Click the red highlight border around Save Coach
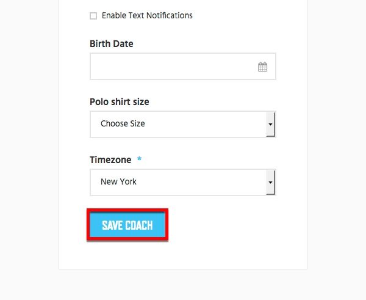This screenshot has width=366, height=300. [x=127, y=210]
